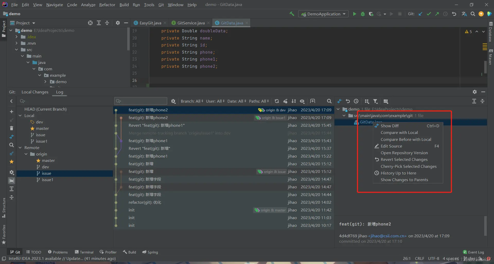Open the Terminal tool window button
494x264 pixels.
click(84, 252)
